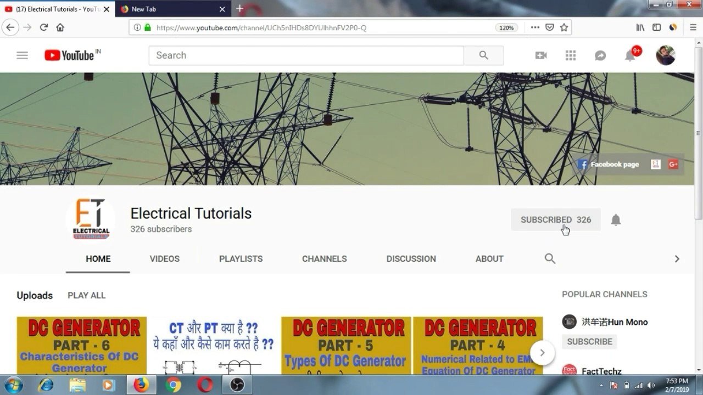Click the search magnifier button
Image resolution: width=703 pixels, height=395 pixels.
coord(484,55)
